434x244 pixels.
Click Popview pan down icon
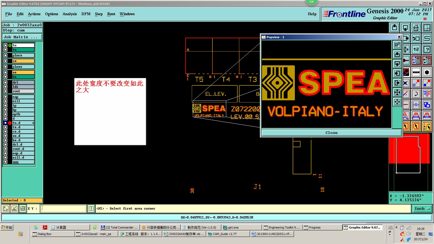click(397, 64)
